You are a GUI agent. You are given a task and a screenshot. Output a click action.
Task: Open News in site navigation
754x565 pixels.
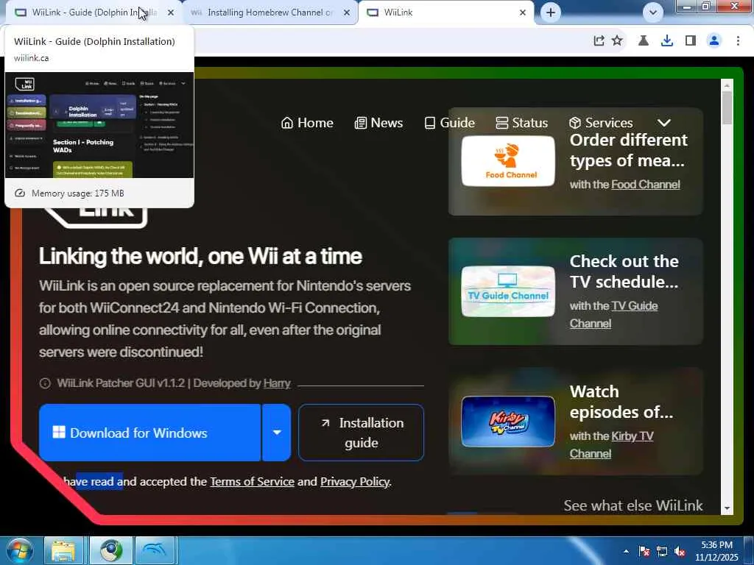379,123
